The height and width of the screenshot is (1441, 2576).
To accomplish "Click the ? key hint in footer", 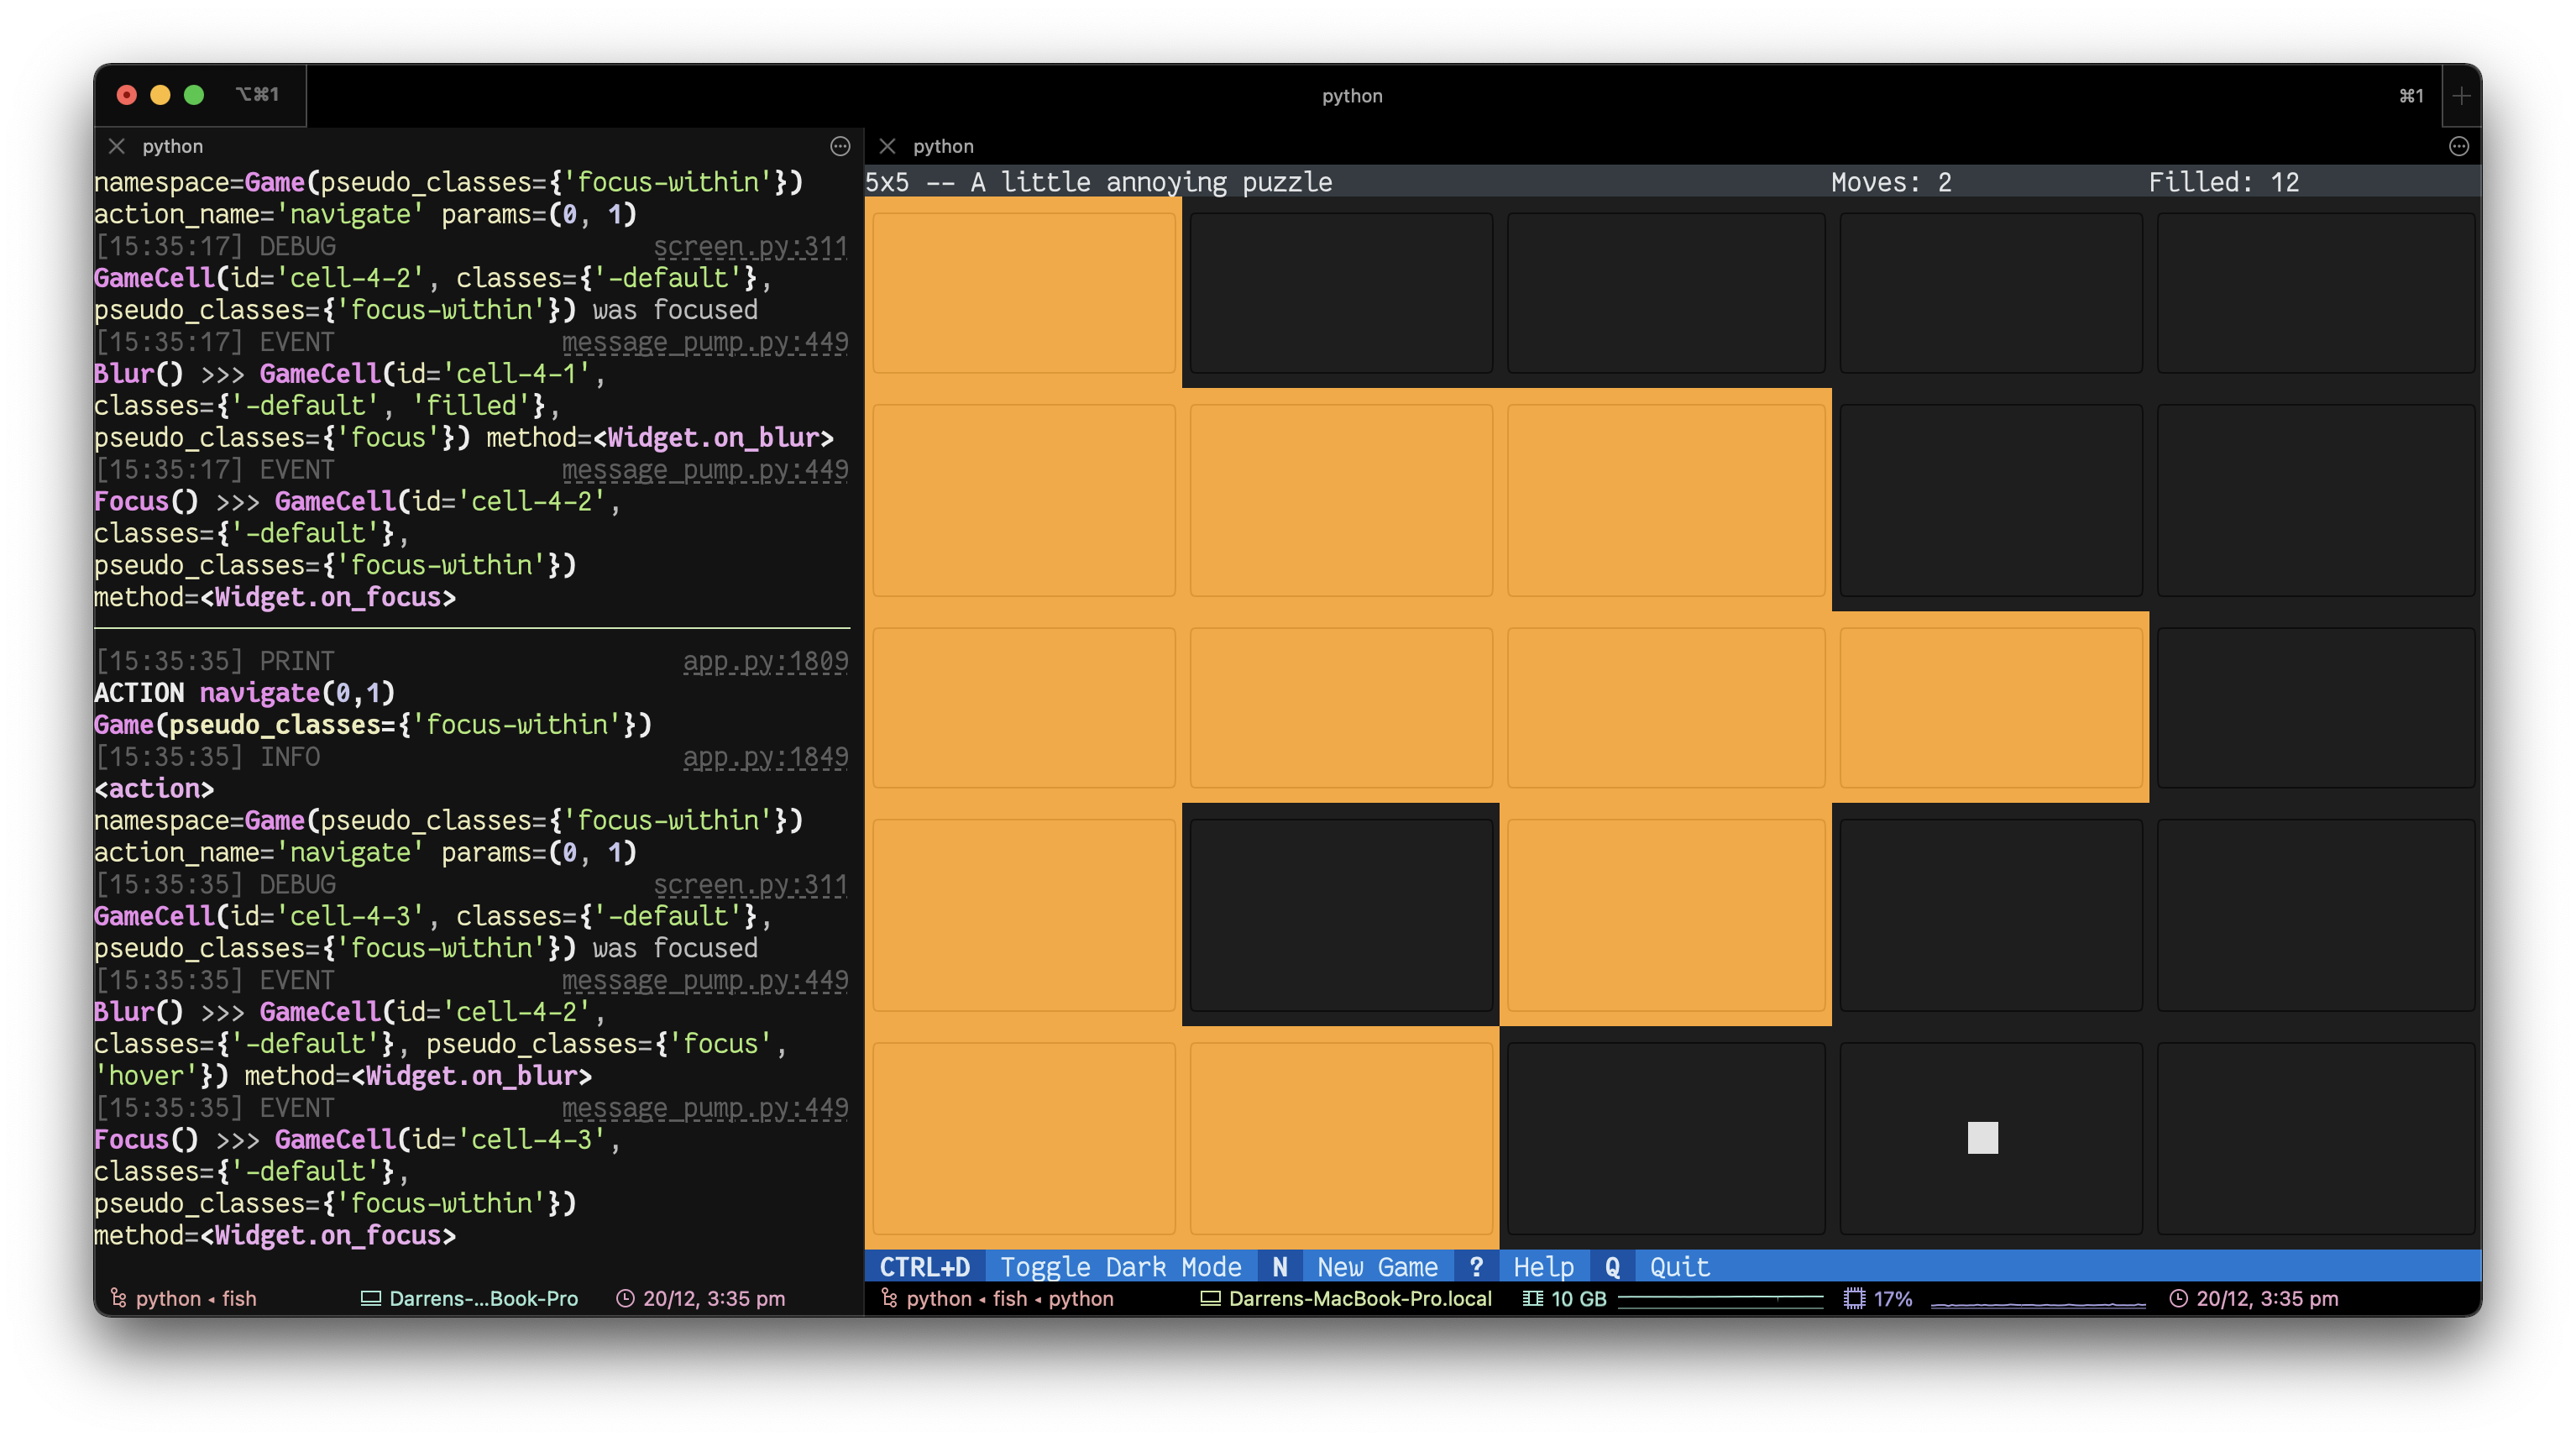I will pyautogui.click(x=1476, y=1266).
